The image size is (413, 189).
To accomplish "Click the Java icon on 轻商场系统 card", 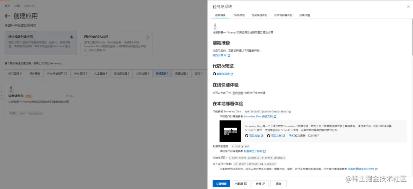I will (11, 89).
